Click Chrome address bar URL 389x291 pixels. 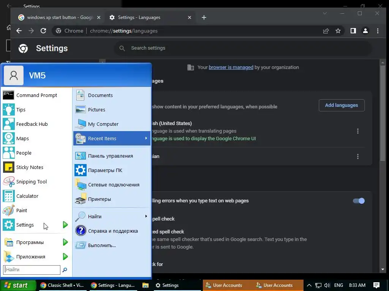point(123,31)
